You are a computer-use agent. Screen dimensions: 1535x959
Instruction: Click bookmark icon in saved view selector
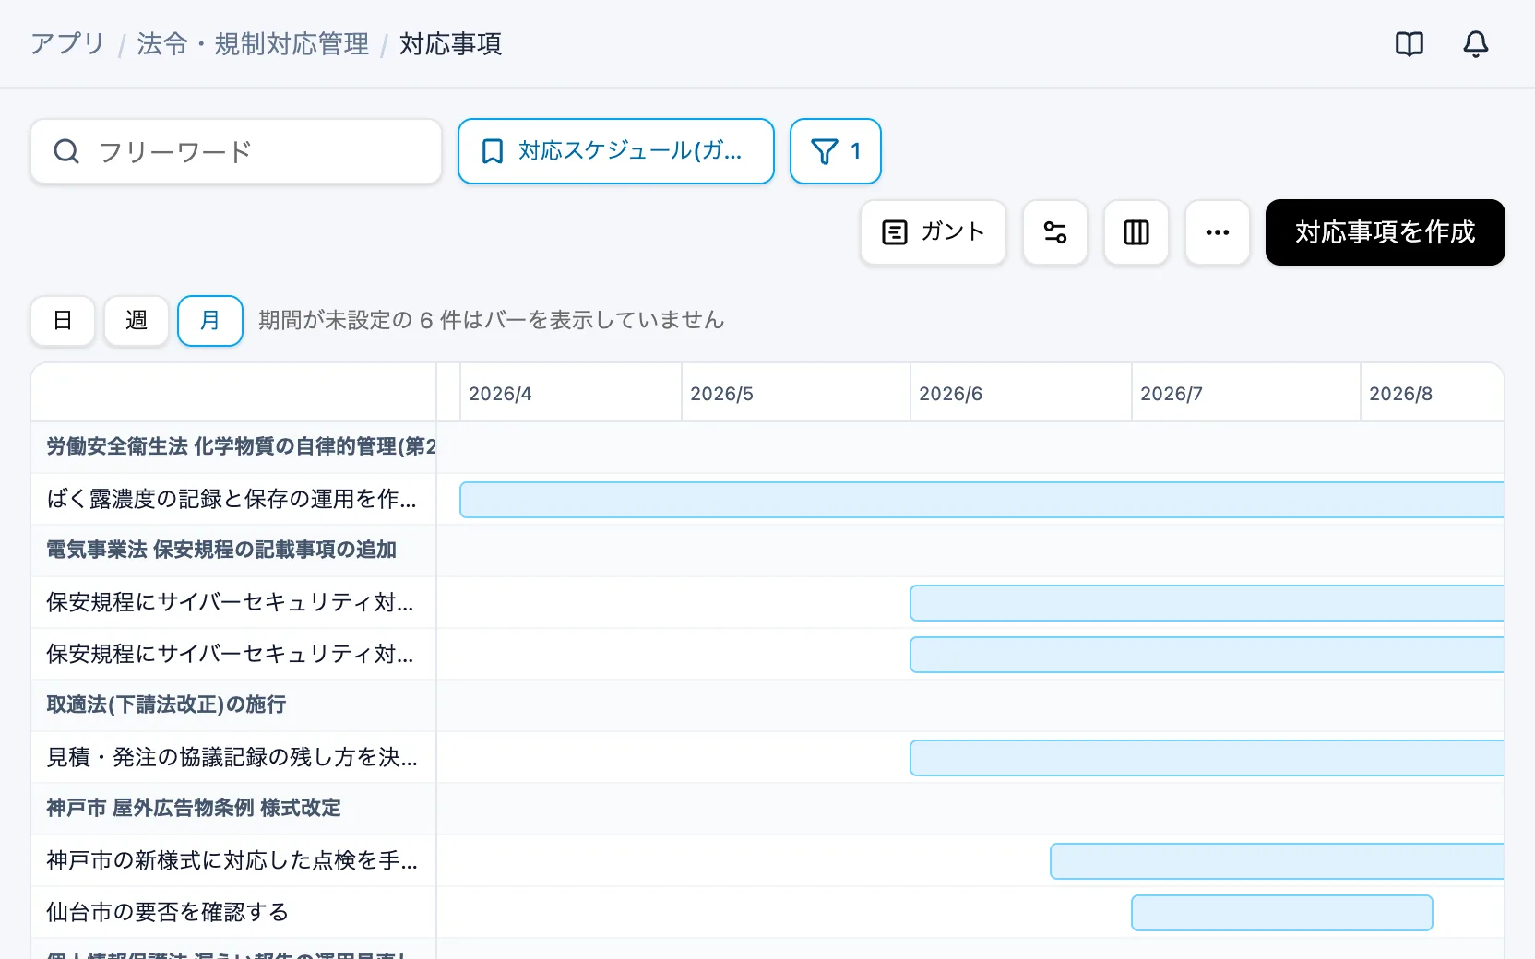493,151
